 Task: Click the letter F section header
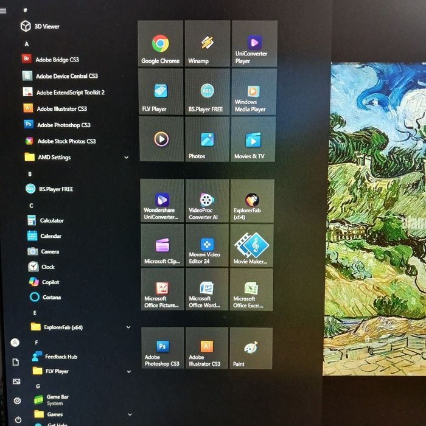click(x=37, y=342)
